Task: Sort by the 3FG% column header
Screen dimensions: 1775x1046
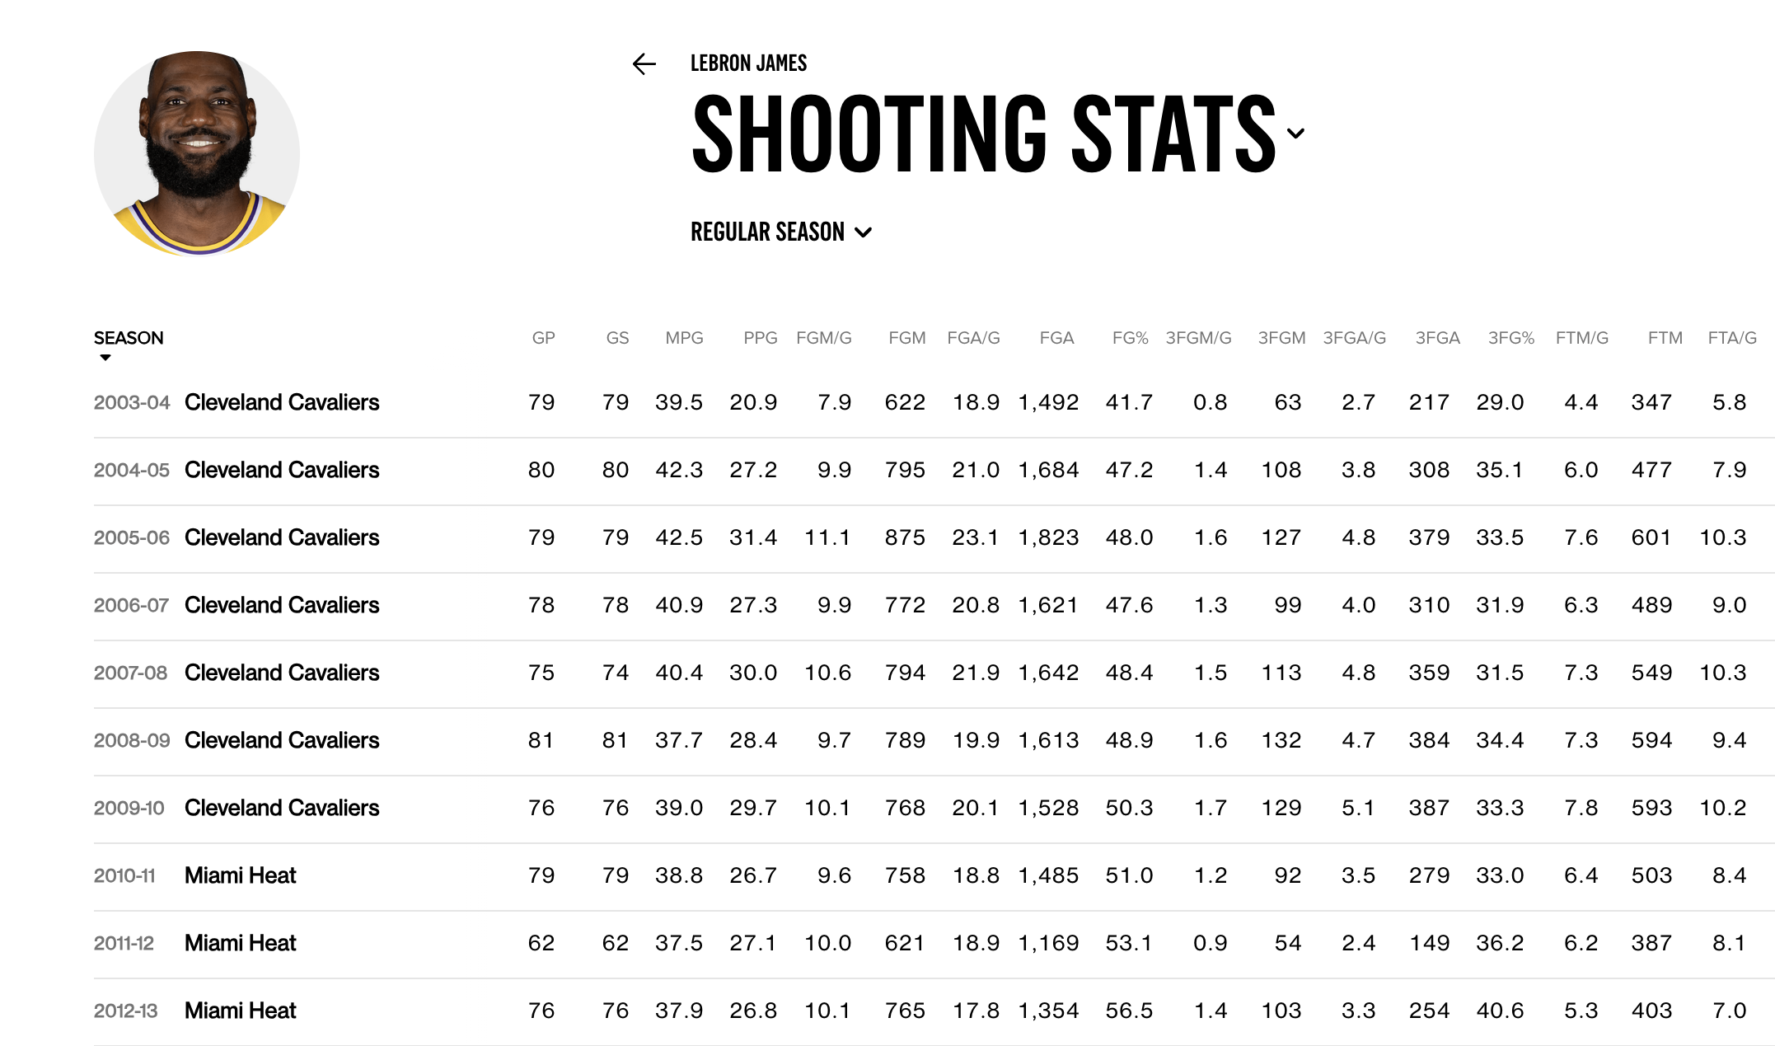Action: click(1510, 338)
